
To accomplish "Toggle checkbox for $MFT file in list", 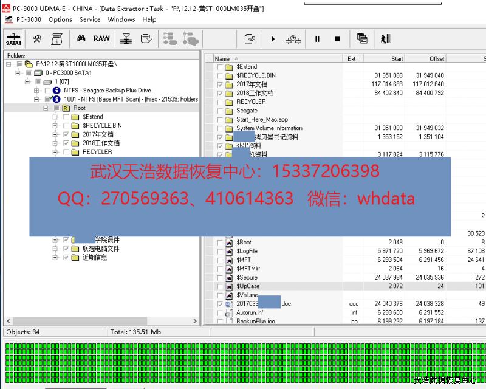I will point(219,260).
